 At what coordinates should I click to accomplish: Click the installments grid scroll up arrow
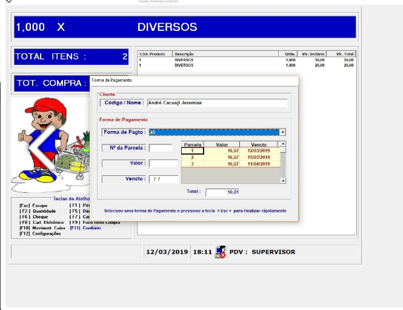pyautogui.click(x=282, y=144)
